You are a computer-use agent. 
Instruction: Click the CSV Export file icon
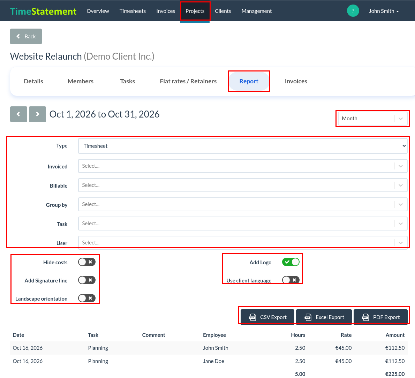point(252,317)
